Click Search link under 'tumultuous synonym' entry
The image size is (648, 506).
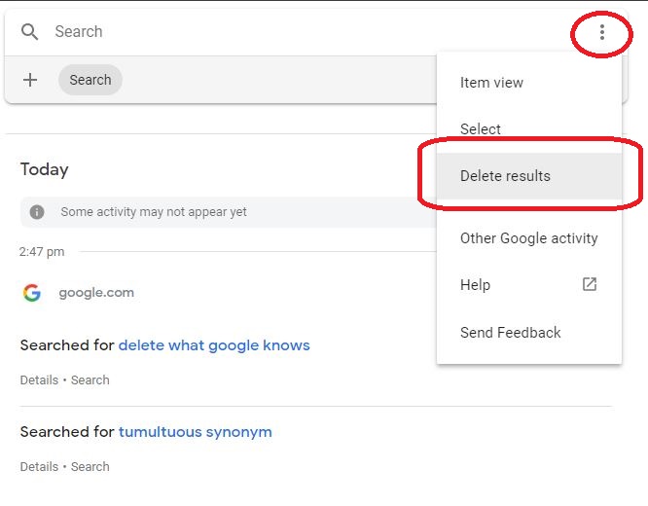(90, 467)
